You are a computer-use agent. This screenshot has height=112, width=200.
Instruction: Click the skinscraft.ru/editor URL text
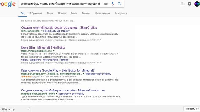click(31, 31)
